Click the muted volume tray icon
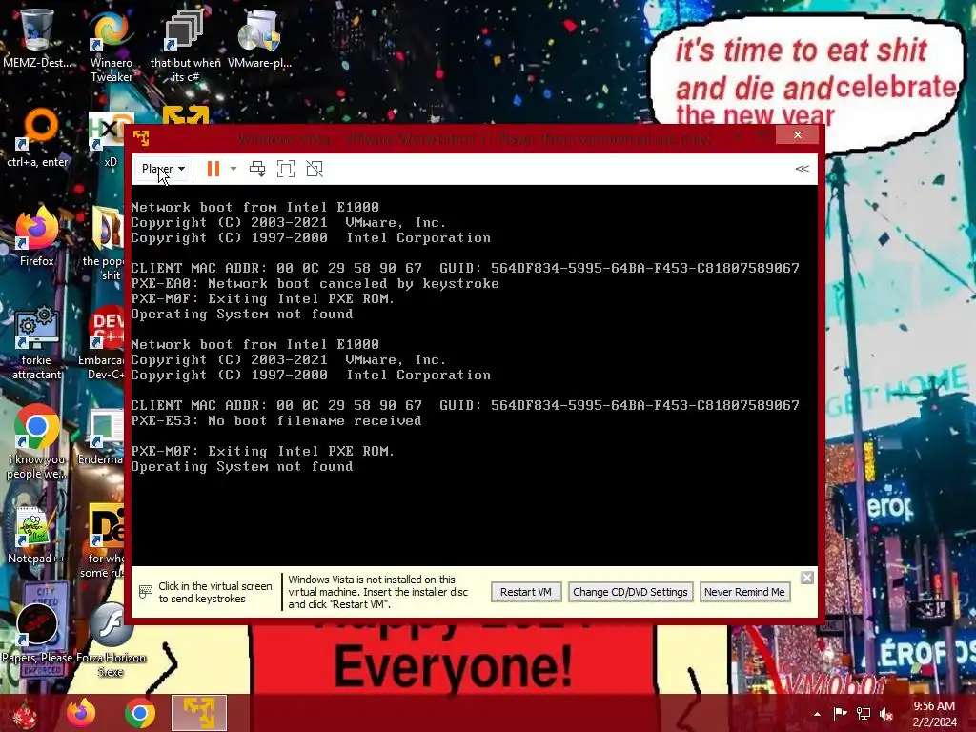The height and width of the screenshot is (732, 976). pyautogui.click(x=886, y=714)
